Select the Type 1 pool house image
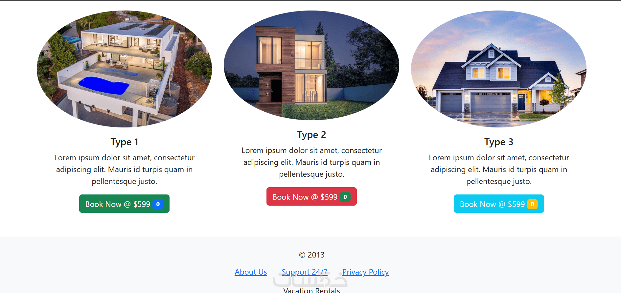 pyautogui.click(x=124, y=69)
